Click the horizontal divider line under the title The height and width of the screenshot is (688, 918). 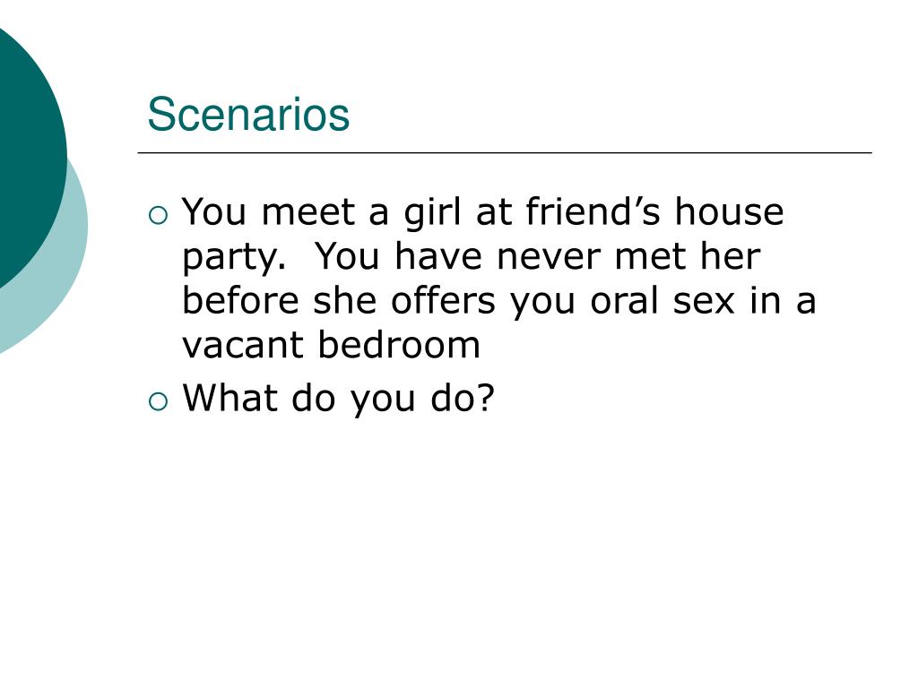pos(505,152)
